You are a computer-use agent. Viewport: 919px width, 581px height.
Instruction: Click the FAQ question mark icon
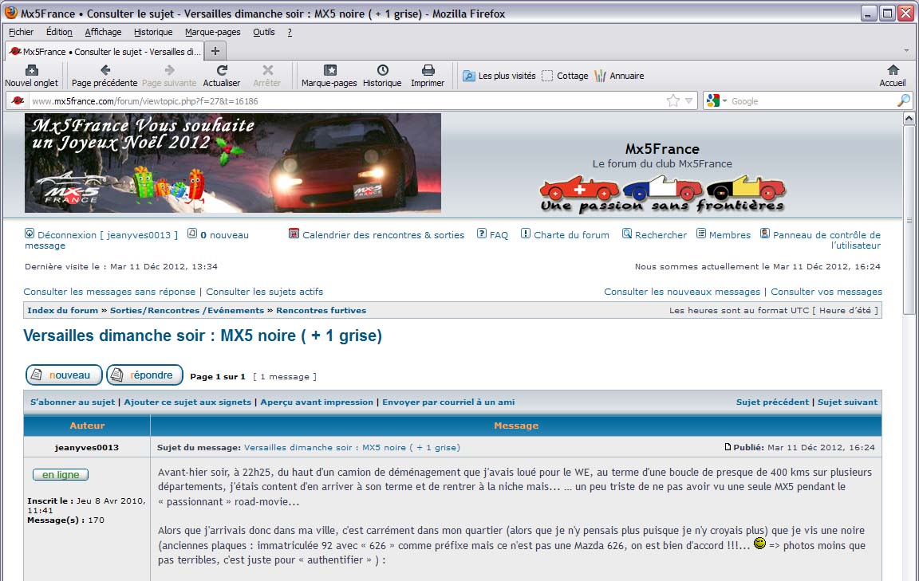(x=482, y=234)
